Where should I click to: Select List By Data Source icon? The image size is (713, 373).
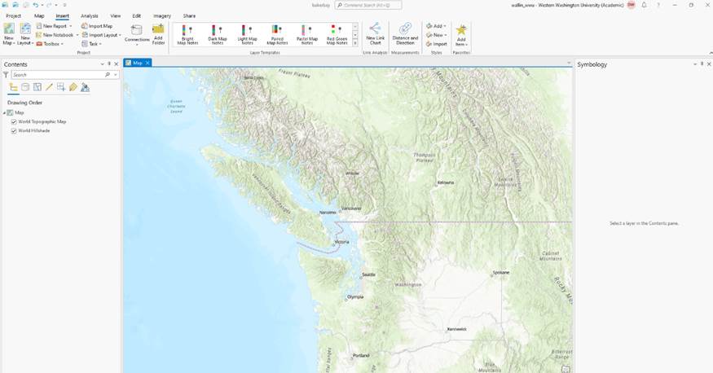[25, 87]
